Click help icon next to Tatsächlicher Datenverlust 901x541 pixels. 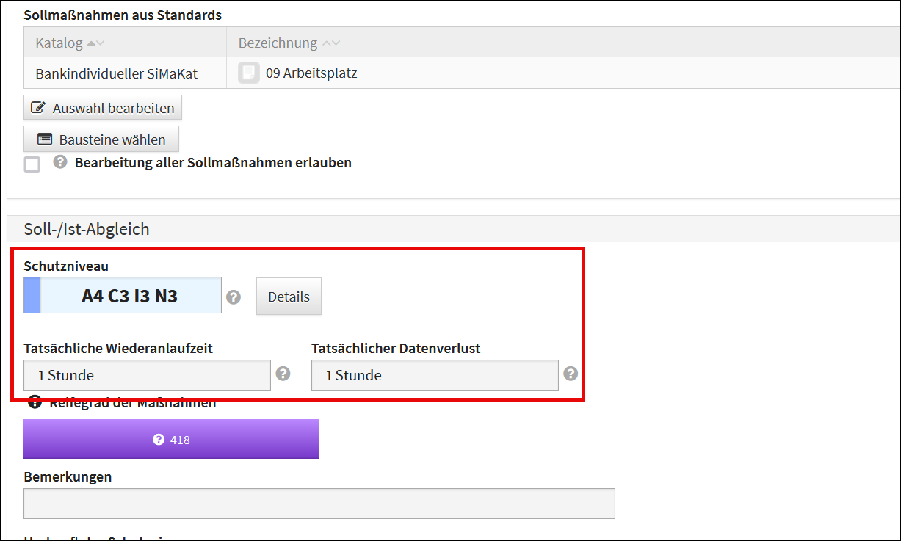point(571,374)
